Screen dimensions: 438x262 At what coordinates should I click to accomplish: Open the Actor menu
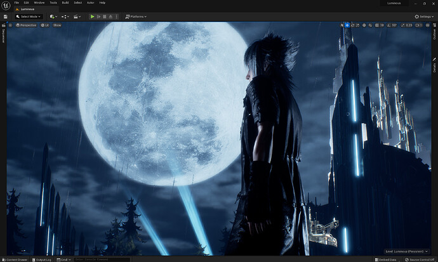pyautogui.click(x=91, y=3)
